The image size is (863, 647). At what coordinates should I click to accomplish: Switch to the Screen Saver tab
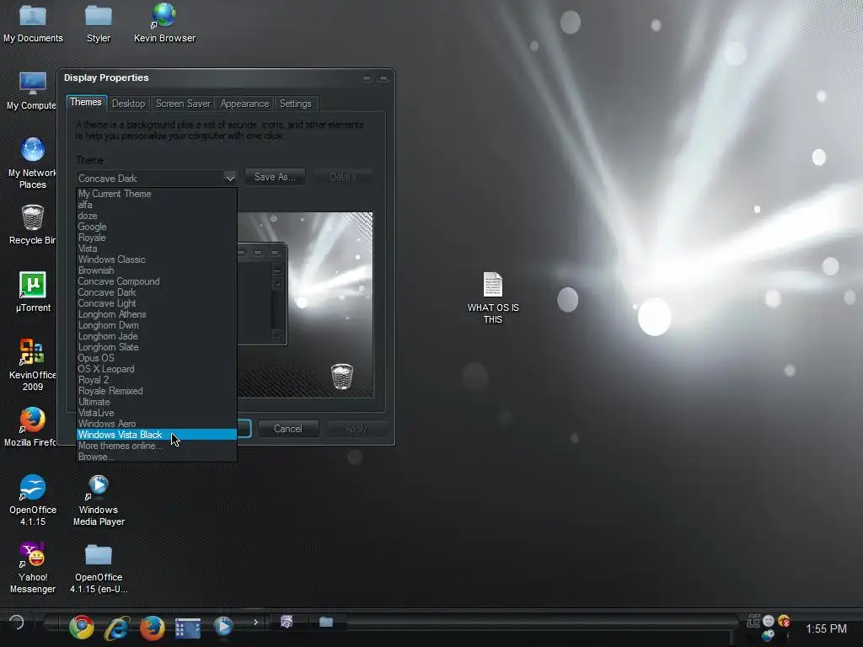click(183, 104)
